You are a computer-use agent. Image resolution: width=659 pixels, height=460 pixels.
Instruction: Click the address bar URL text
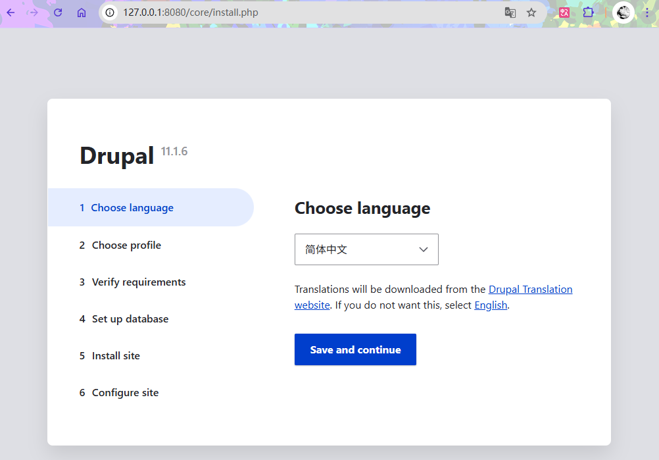click(x=190, y=13)
